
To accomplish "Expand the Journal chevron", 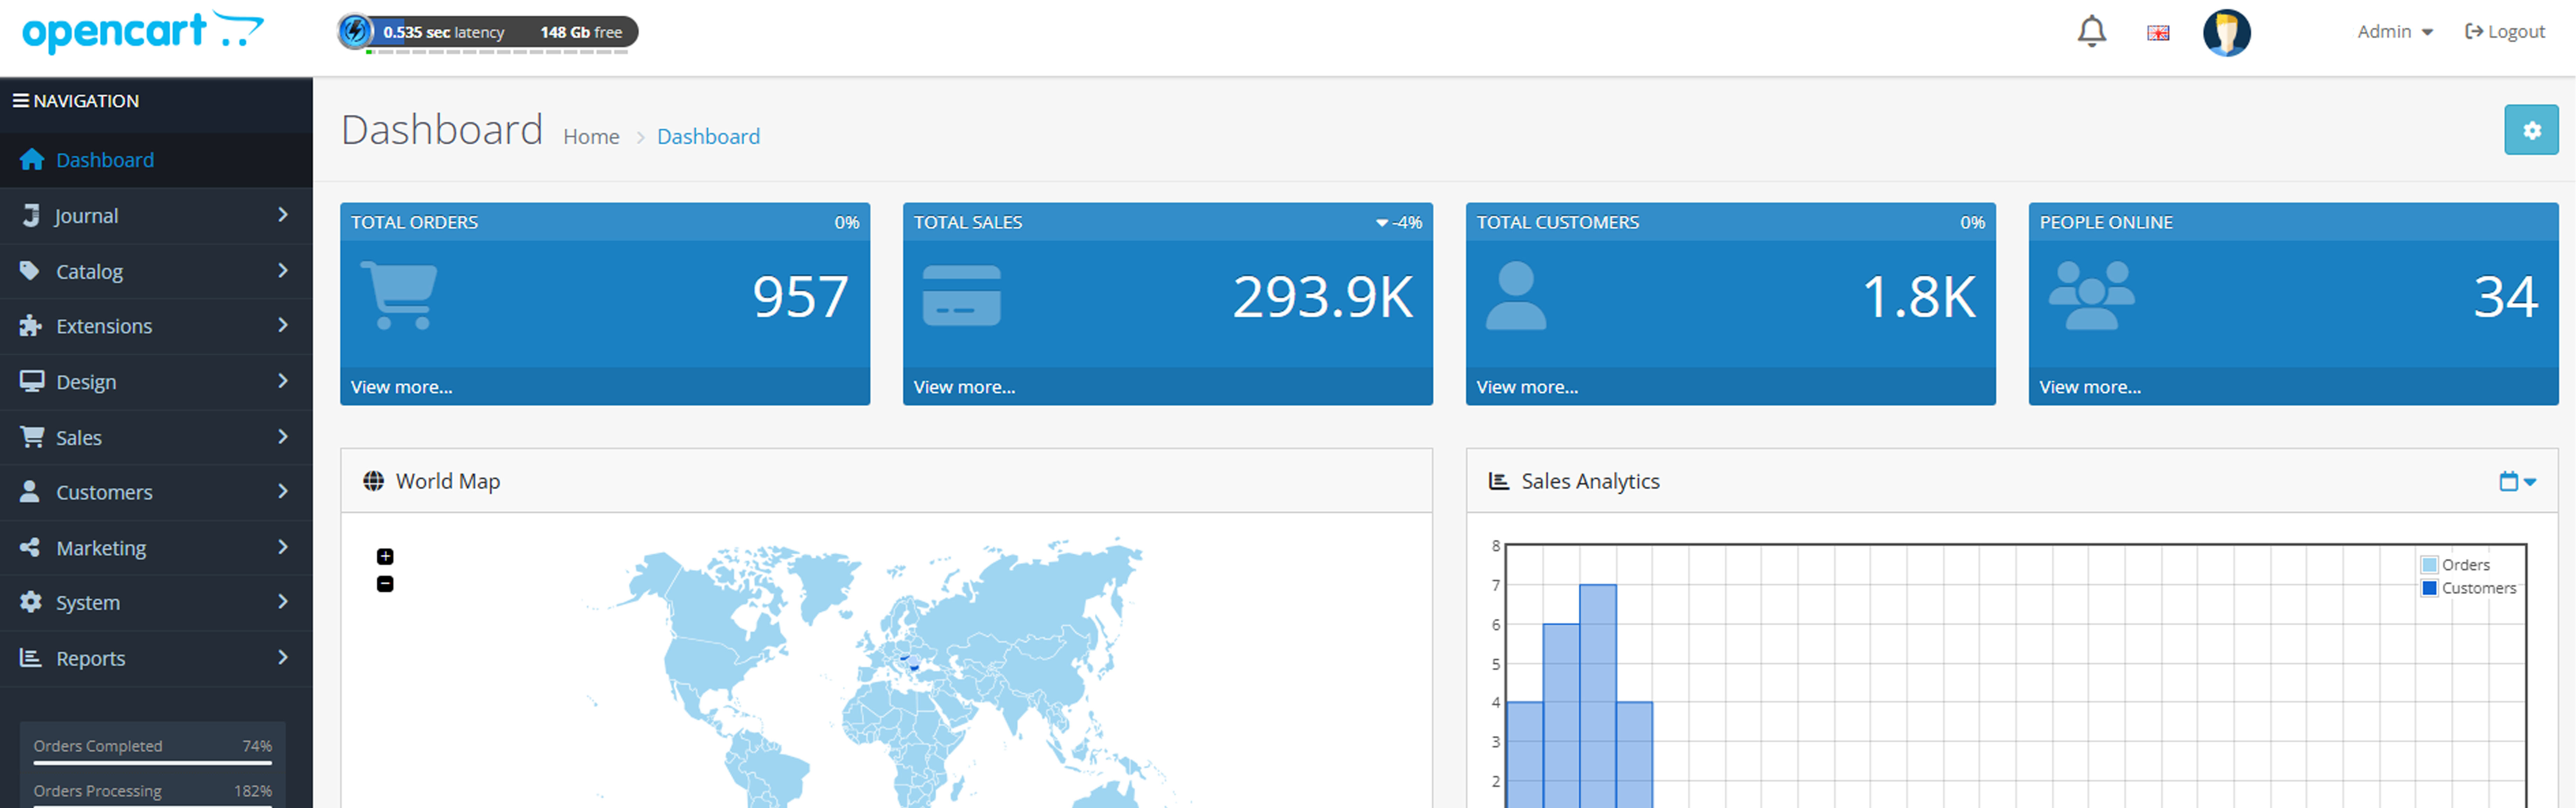I will pyautogui.click(x=283, y=215).
